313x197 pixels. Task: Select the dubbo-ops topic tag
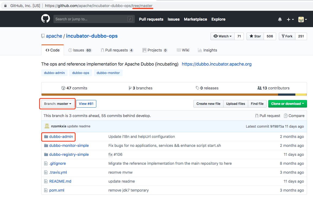tap(81, 73)
